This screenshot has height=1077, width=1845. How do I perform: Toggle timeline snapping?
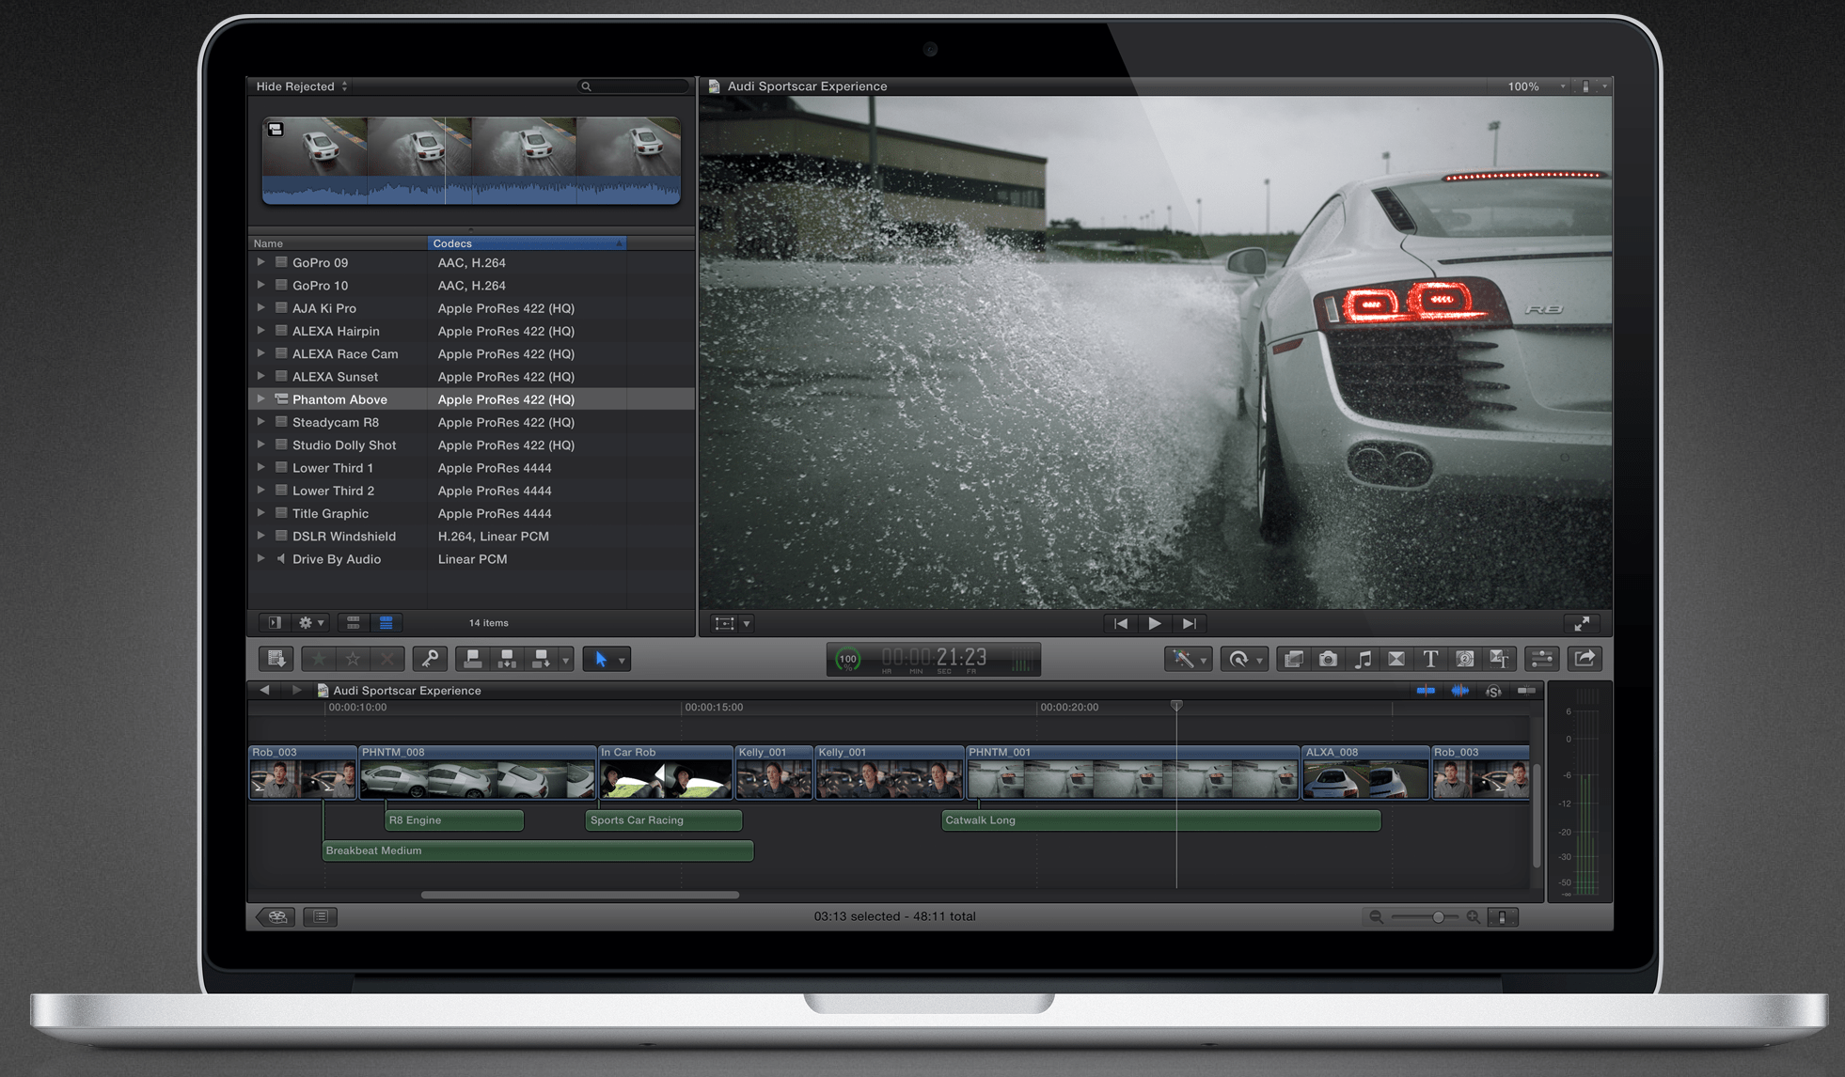tap(1526, 691)
